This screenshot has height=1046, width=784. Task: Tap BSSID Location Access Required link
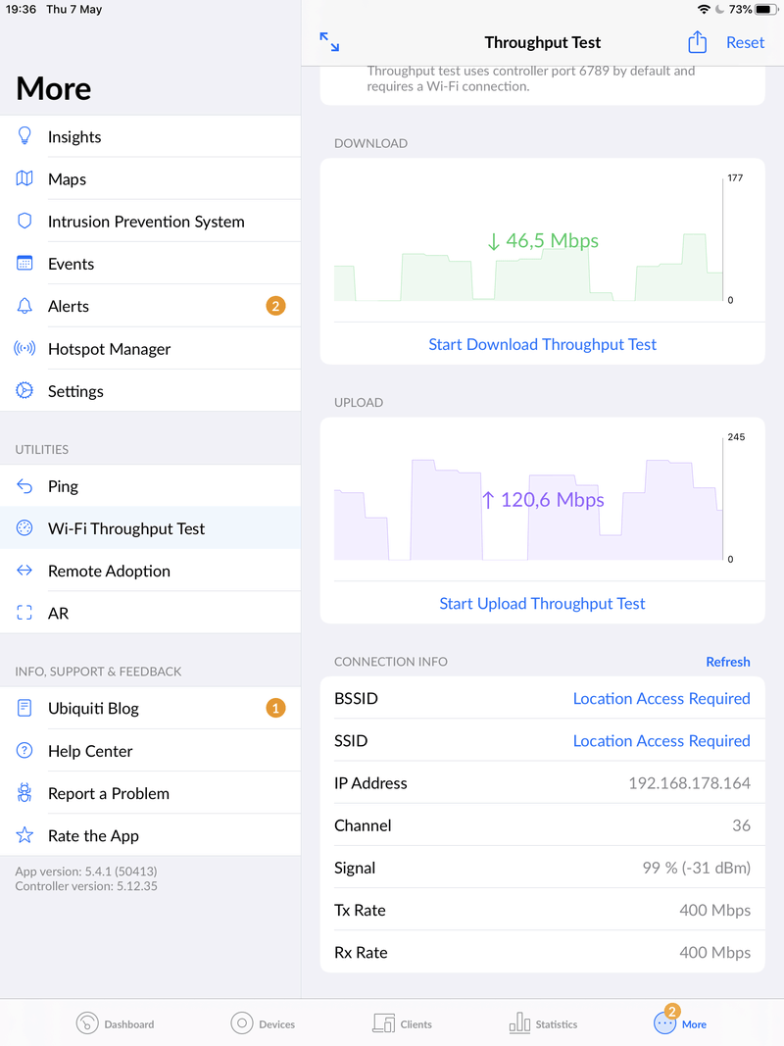point(661,698)
